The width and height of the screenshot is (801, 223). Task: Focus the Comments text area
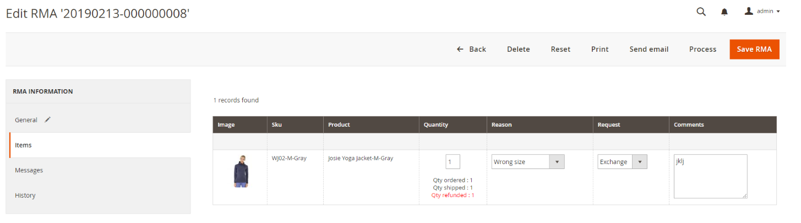click(710, 176)
